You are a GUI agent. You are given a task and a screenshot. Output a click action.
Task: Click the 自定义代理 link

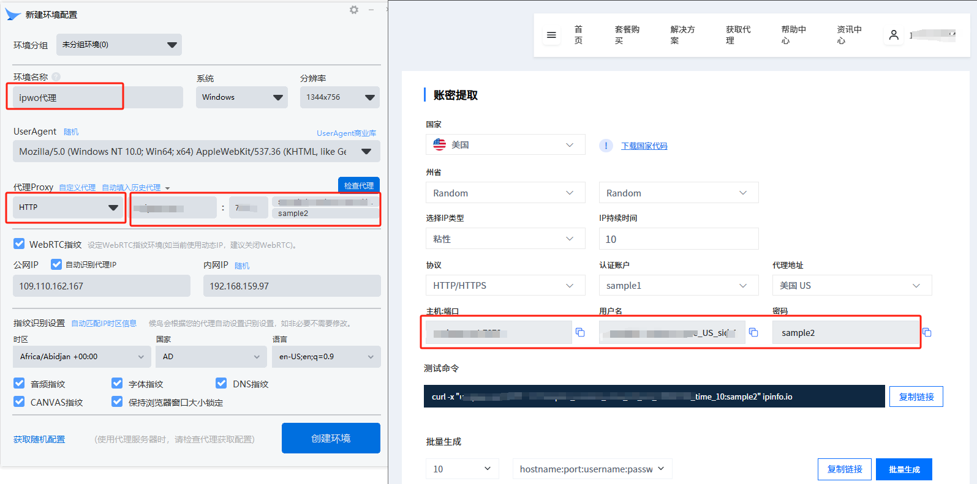(77, 187)
